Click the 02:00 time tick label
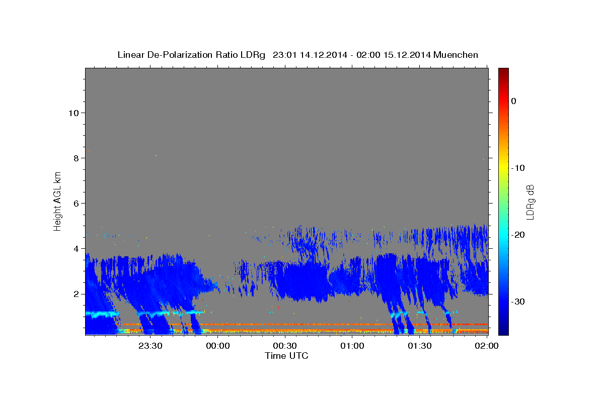Screen dimensions: 604x402 [x=487, y=346]
